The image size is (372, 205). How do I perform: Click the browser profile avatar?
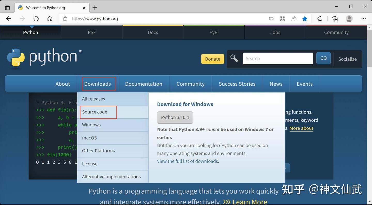[349, 19]
